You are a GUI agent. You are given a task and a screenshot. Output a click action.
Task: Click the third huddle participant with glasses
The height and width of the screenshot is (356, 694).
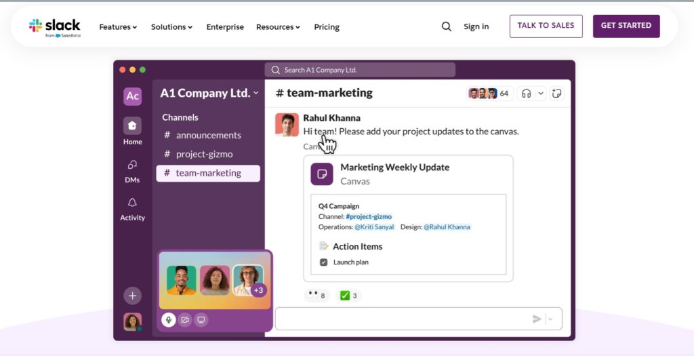click(248, 280)
